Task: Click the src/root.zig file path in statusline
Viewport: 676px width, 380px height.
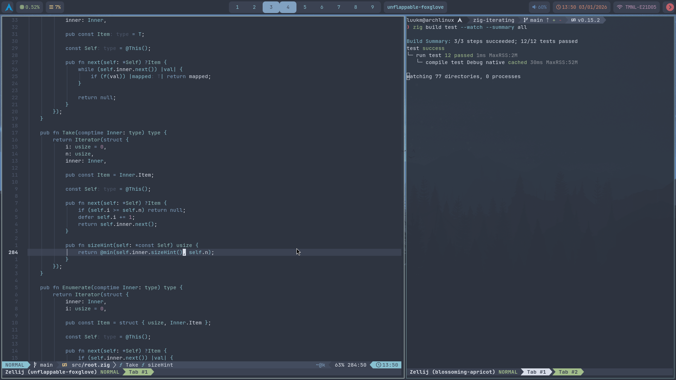Action: pyautogui.click(x=90, y=365)
